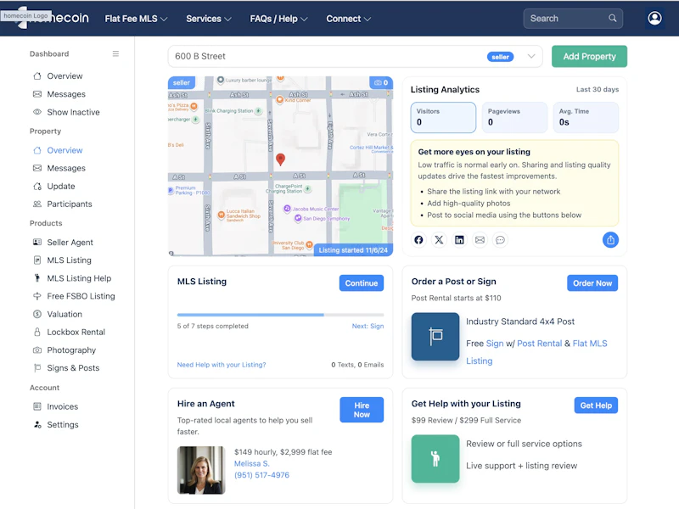
Task: Continue the MLS Listing steps
Action: (362, 283)
